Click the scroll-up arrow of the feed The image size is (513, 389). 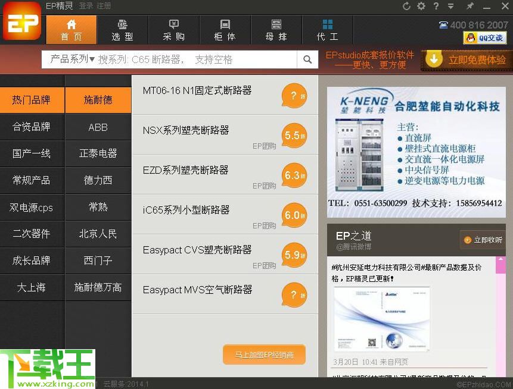[501, 259]
